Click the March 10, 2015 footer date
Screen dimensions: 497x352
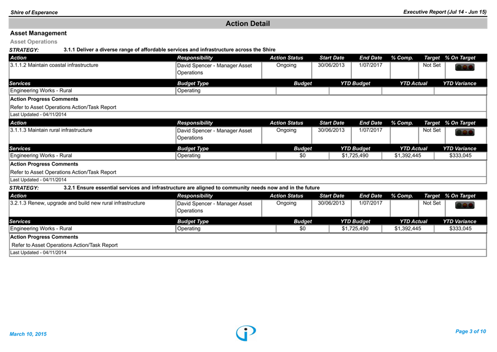point(28,334)
